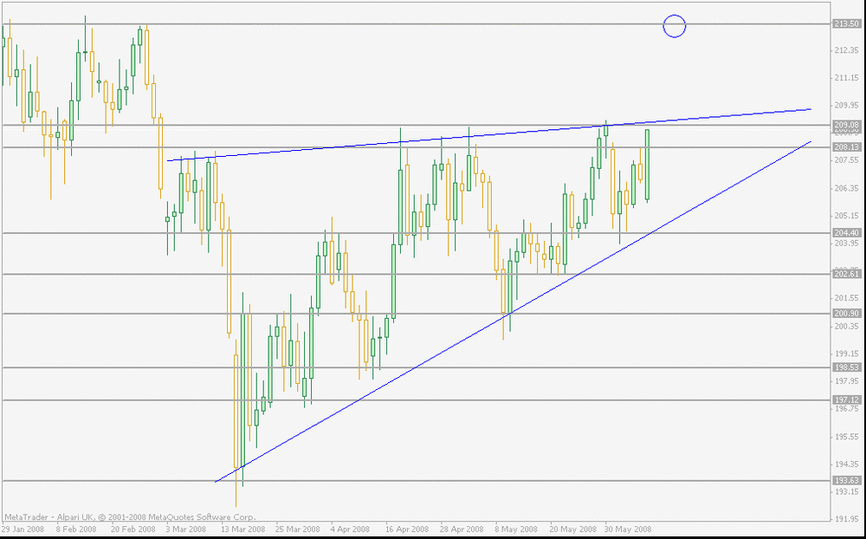Select the 213.50 price level label
This screenshot has width=866, height=539.
pyautogui.click(x=846, y=23)
